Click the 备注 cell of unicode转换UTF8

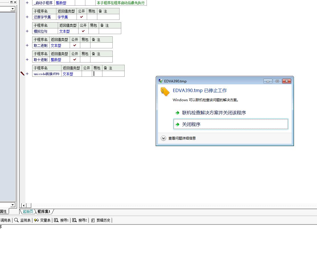pos(114,74)
